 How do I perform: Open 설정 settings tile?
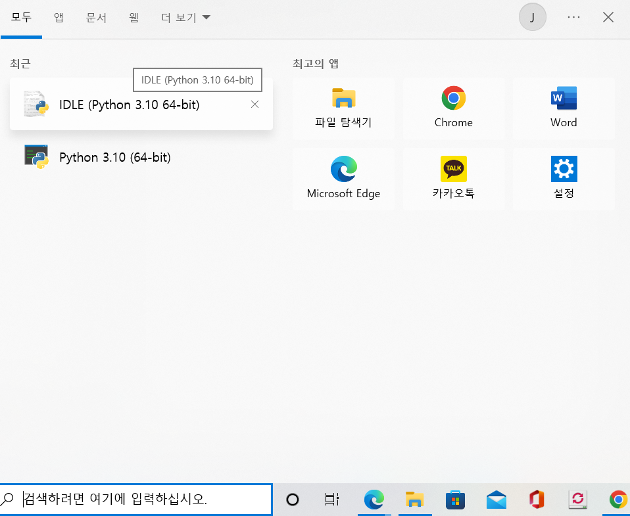tap(564, 179)
